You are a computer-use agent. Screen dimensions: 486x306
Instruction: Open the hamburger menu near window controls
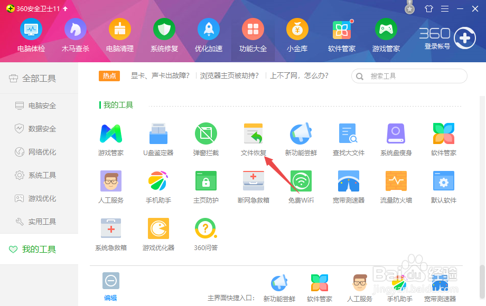click(444, 8)
